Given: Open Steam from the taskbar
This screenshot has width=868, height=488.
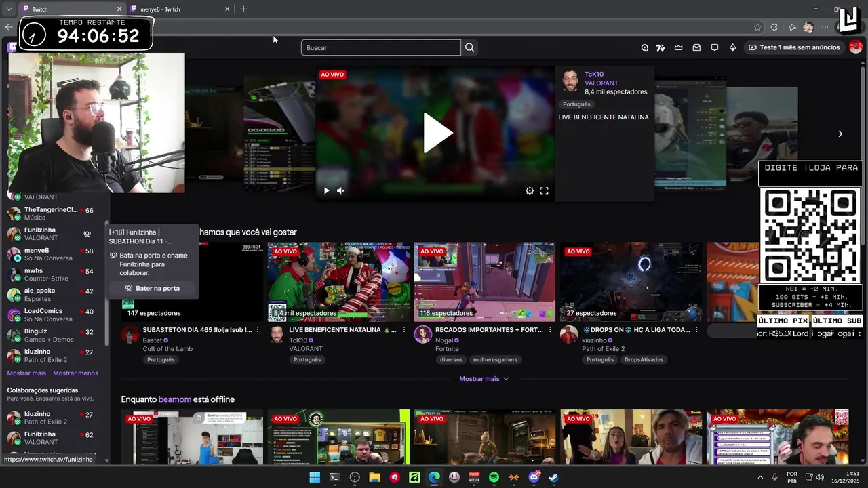Looking at the screenshot, I should pyautogui.click(x=553, y=477).
